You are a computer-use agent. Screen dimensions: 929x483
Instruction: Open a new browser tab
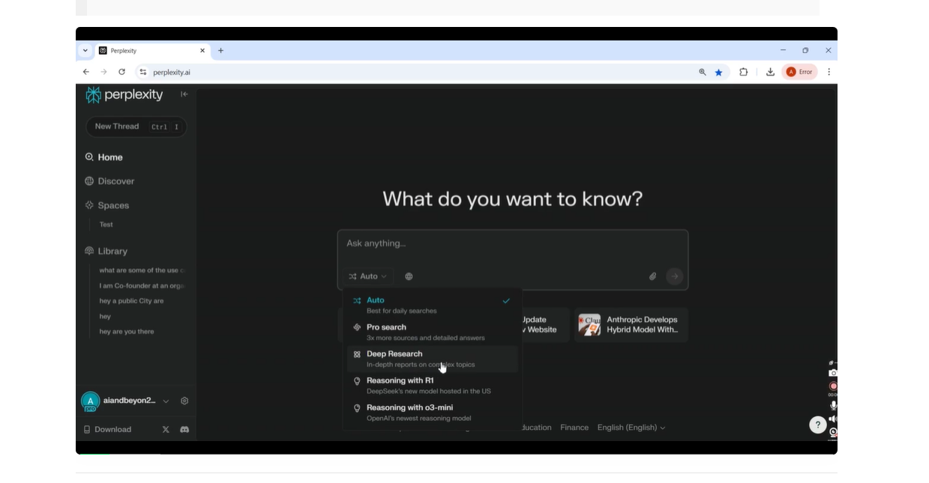click(x=220, y=51)
